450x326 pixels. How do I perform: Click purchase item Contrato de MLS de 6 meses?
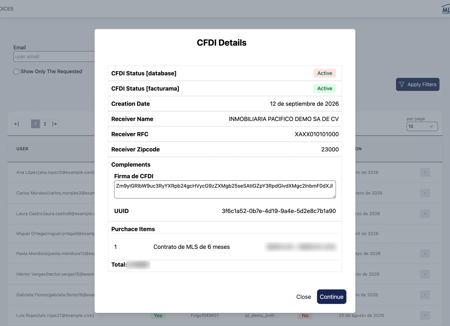pos(192,247)
